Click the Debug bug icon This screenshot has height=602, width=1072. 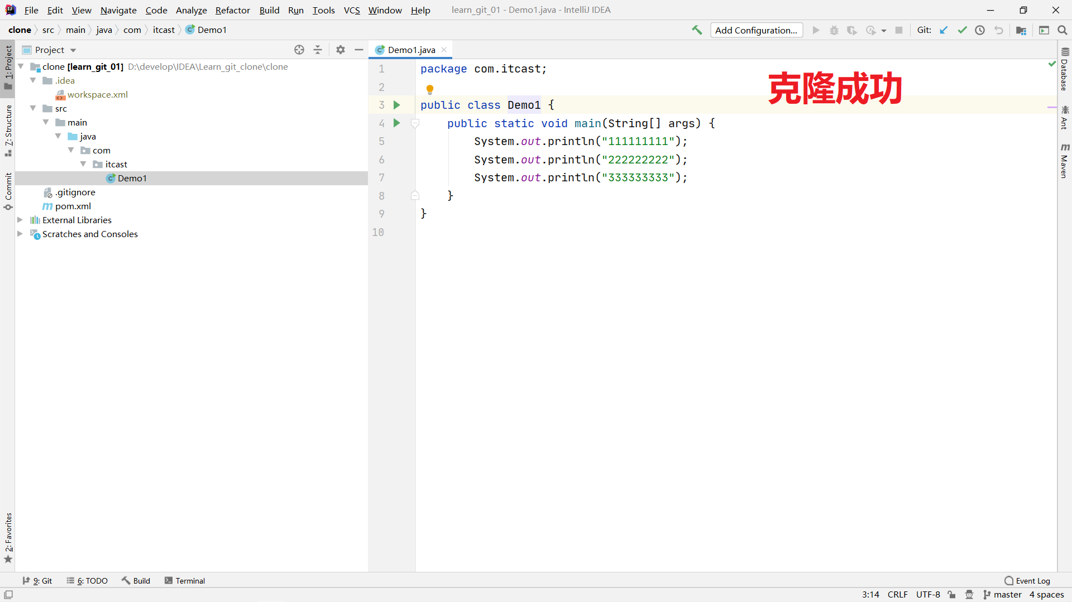coord(834,30)
